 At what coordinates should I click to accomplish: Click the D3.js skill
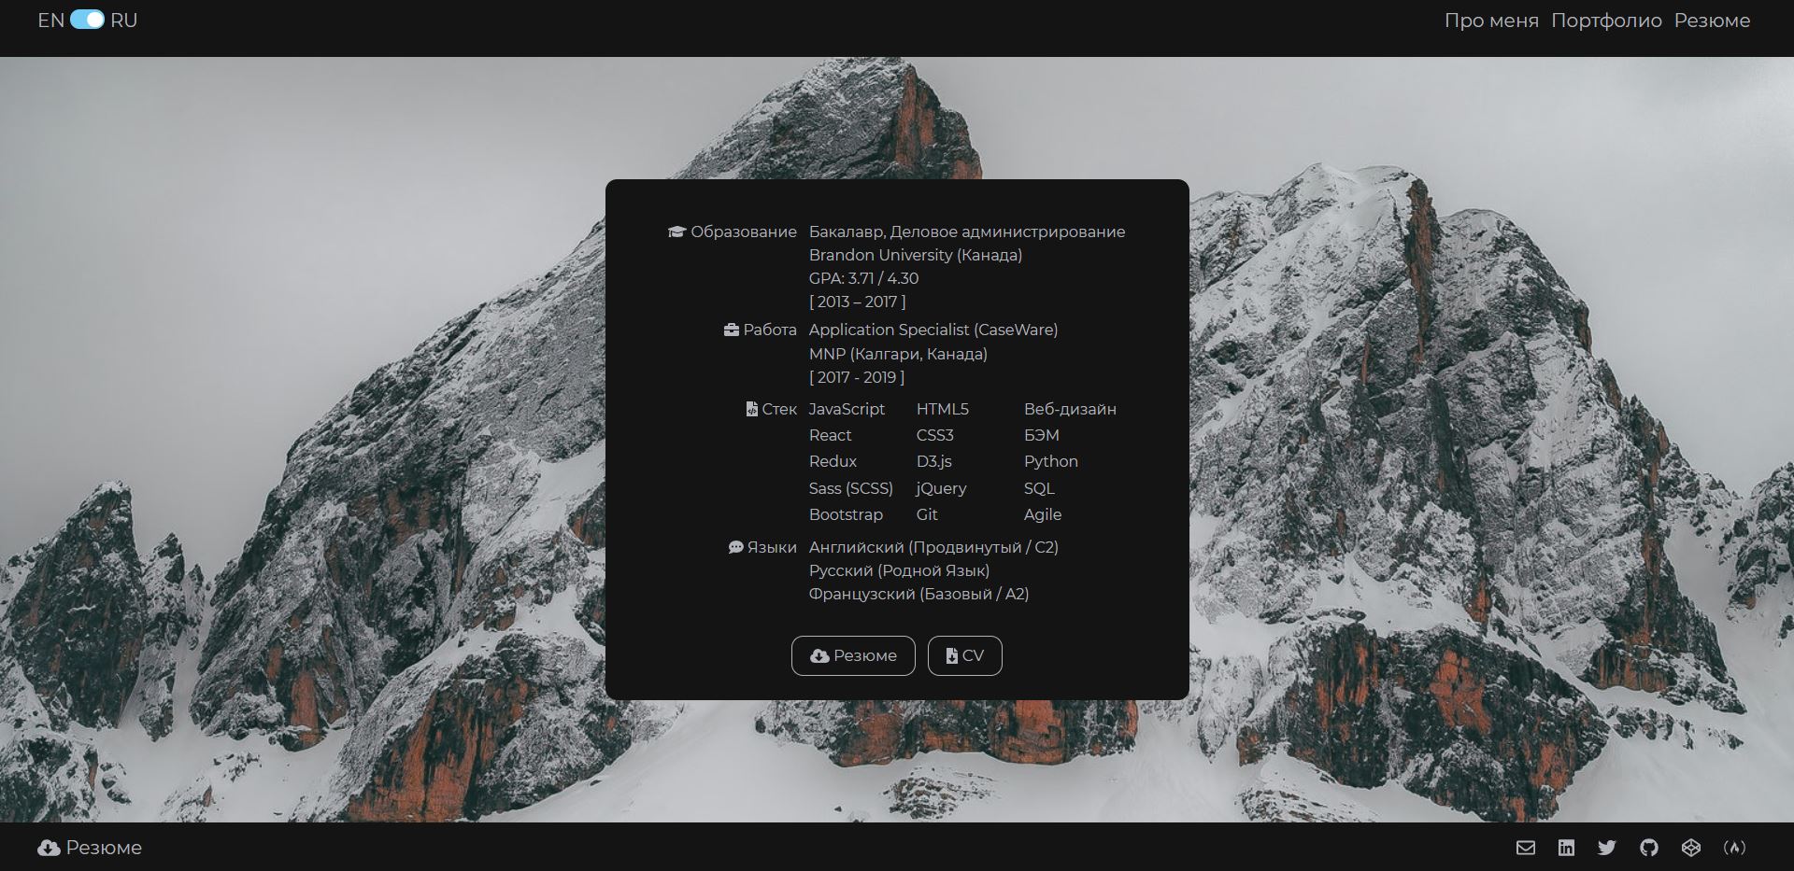tap(934, 461)
